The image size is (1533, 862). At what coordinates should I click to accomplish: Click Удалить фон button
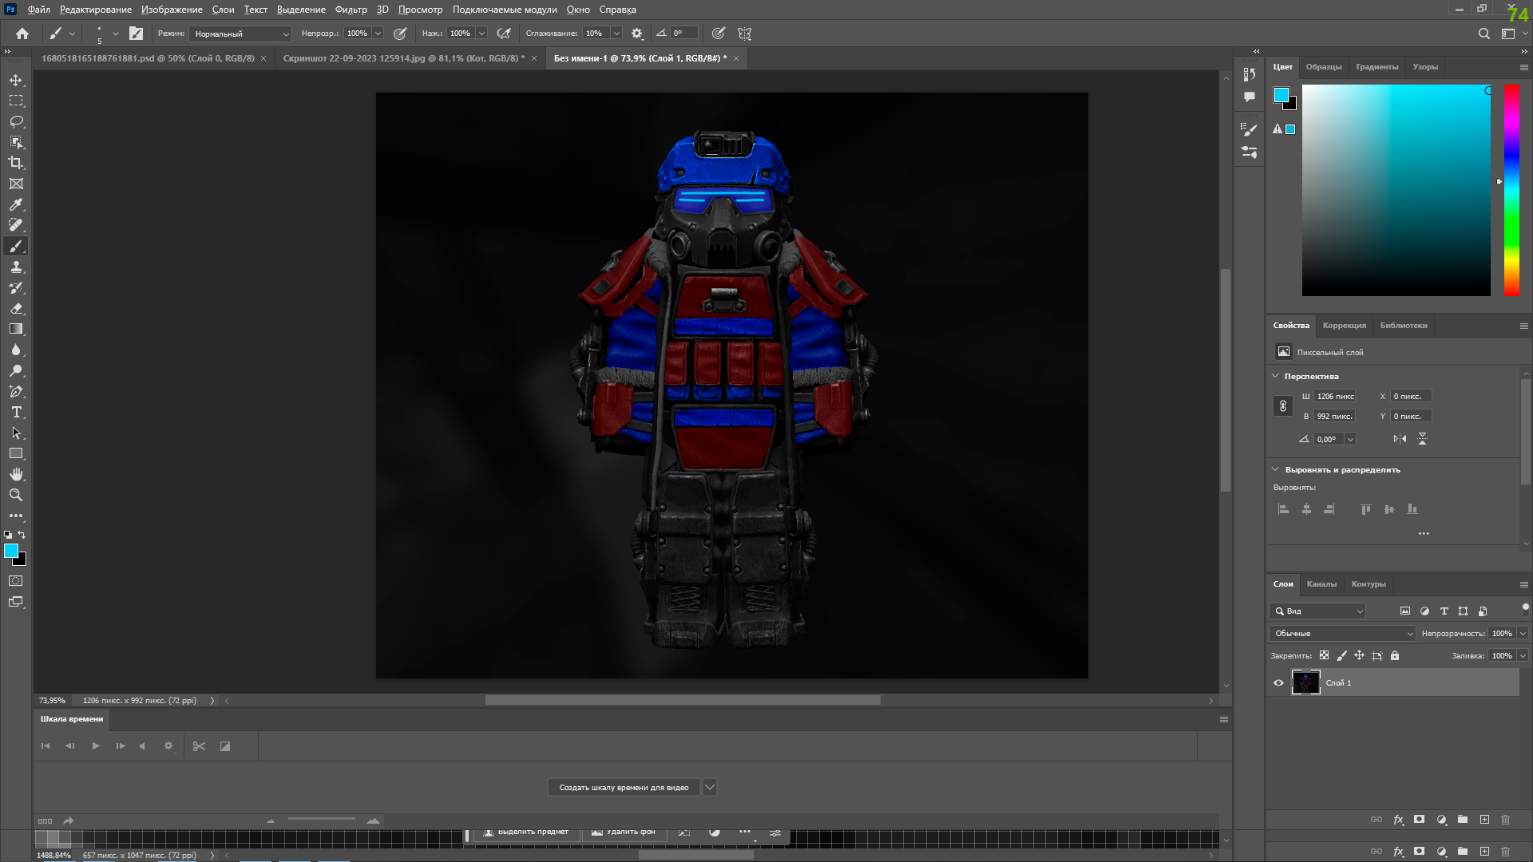(624, 832)
